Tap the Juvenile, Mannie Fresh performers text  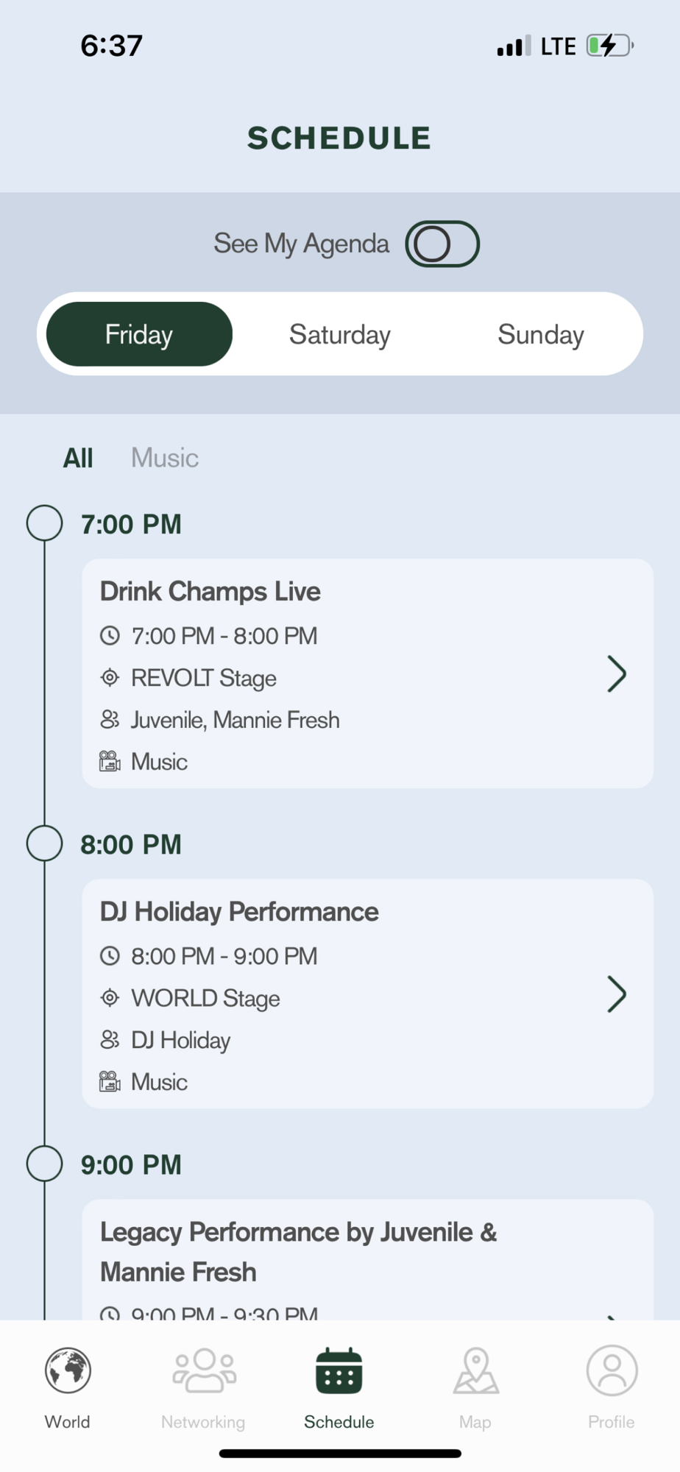coord(235,719)
